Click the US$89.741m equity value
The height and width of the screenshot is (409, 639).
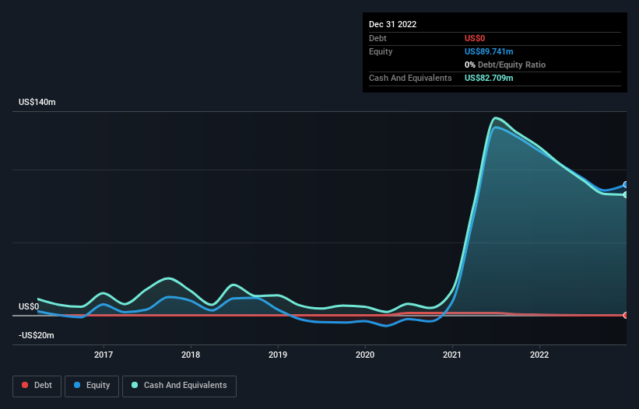[x=489, y=51]
